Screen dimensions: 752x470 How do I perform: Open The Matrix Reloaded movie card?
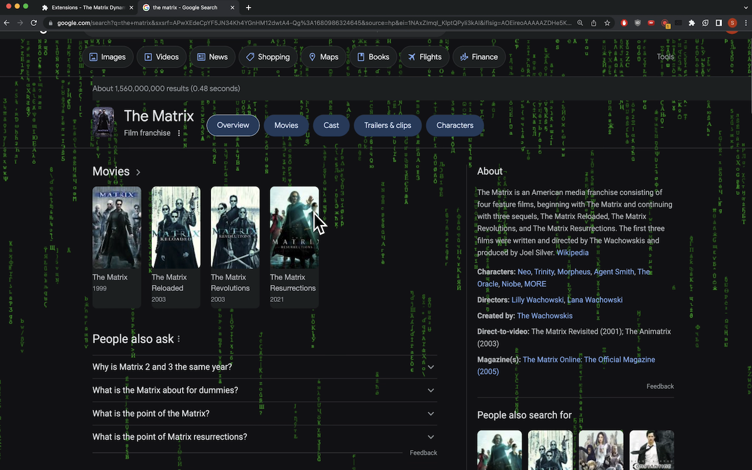pos(176,247)
